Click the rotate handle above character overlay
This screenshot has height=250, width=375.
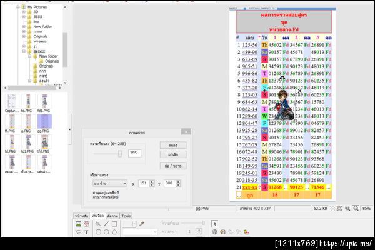(282, 78)
